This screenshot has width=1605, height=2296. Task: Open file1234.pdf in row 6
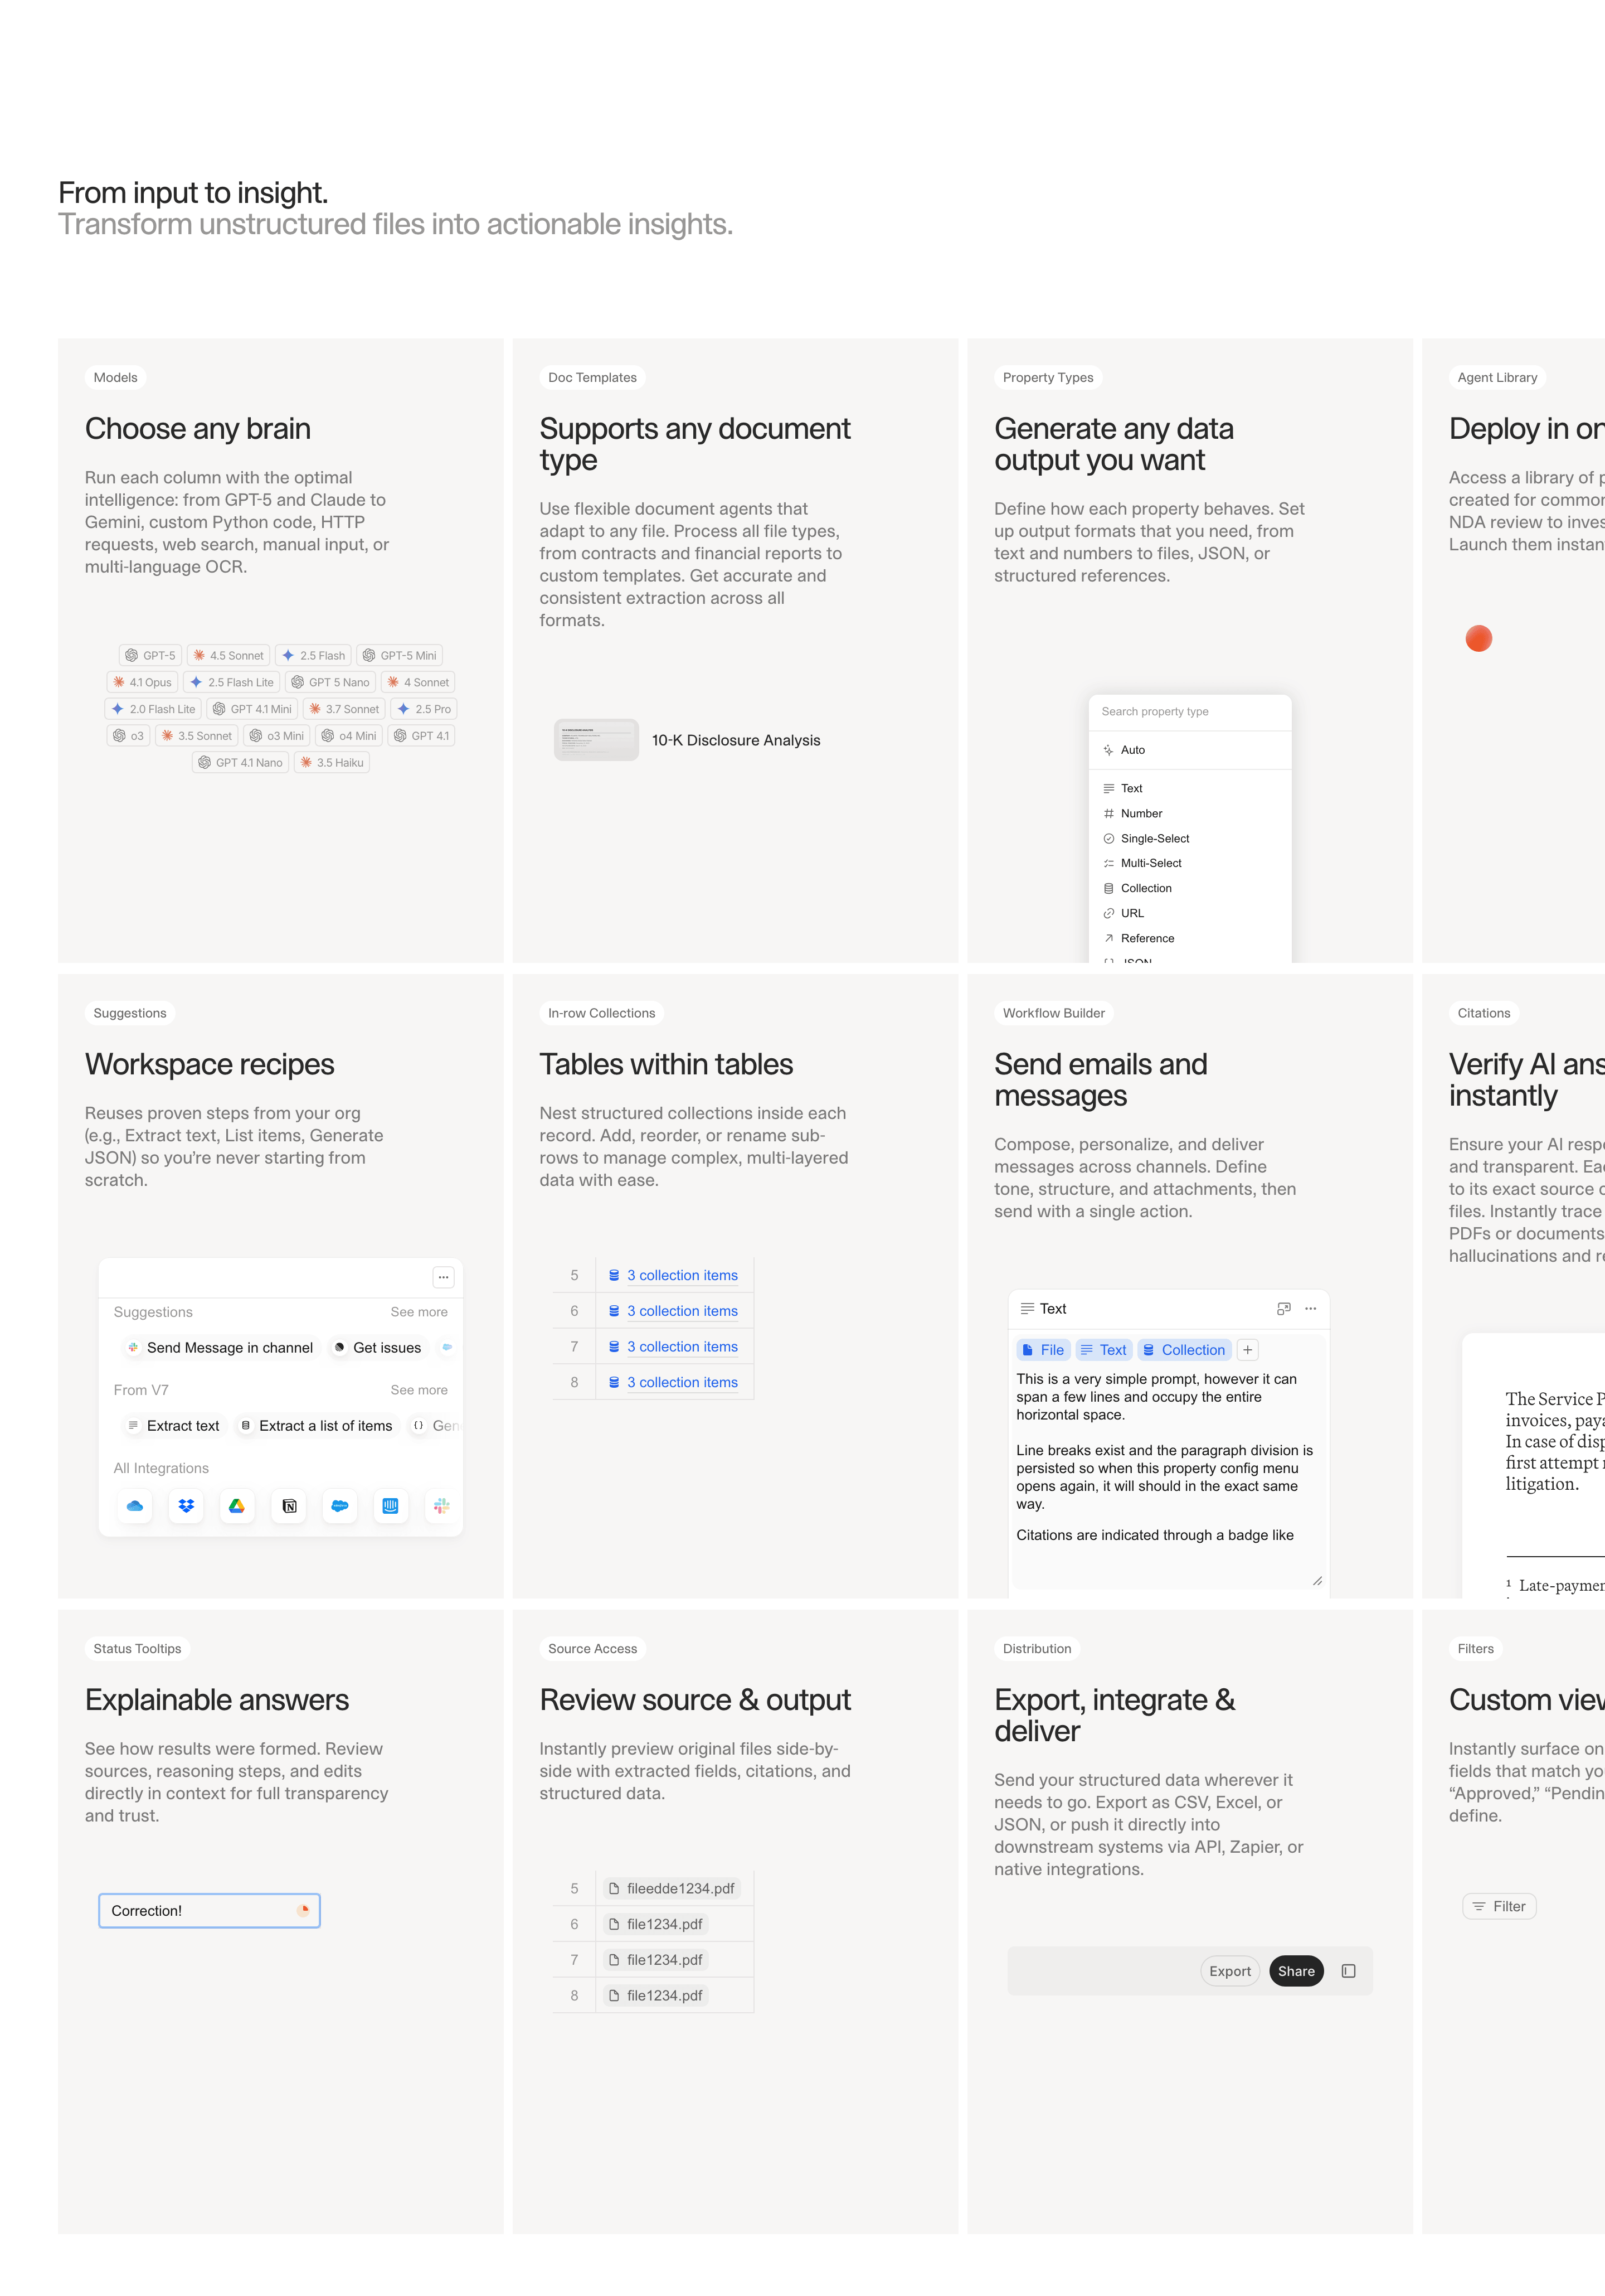click(655, 1925)
